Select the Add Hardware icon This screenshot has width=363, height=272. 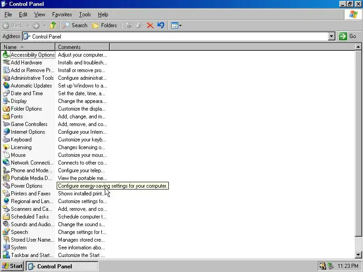(6, 63)
